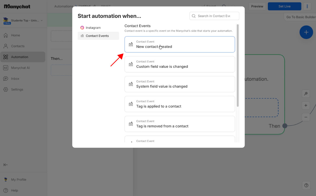Click robot icon beside Tag is removed
The image size is (316, 196).
click(x=131, y=124)
